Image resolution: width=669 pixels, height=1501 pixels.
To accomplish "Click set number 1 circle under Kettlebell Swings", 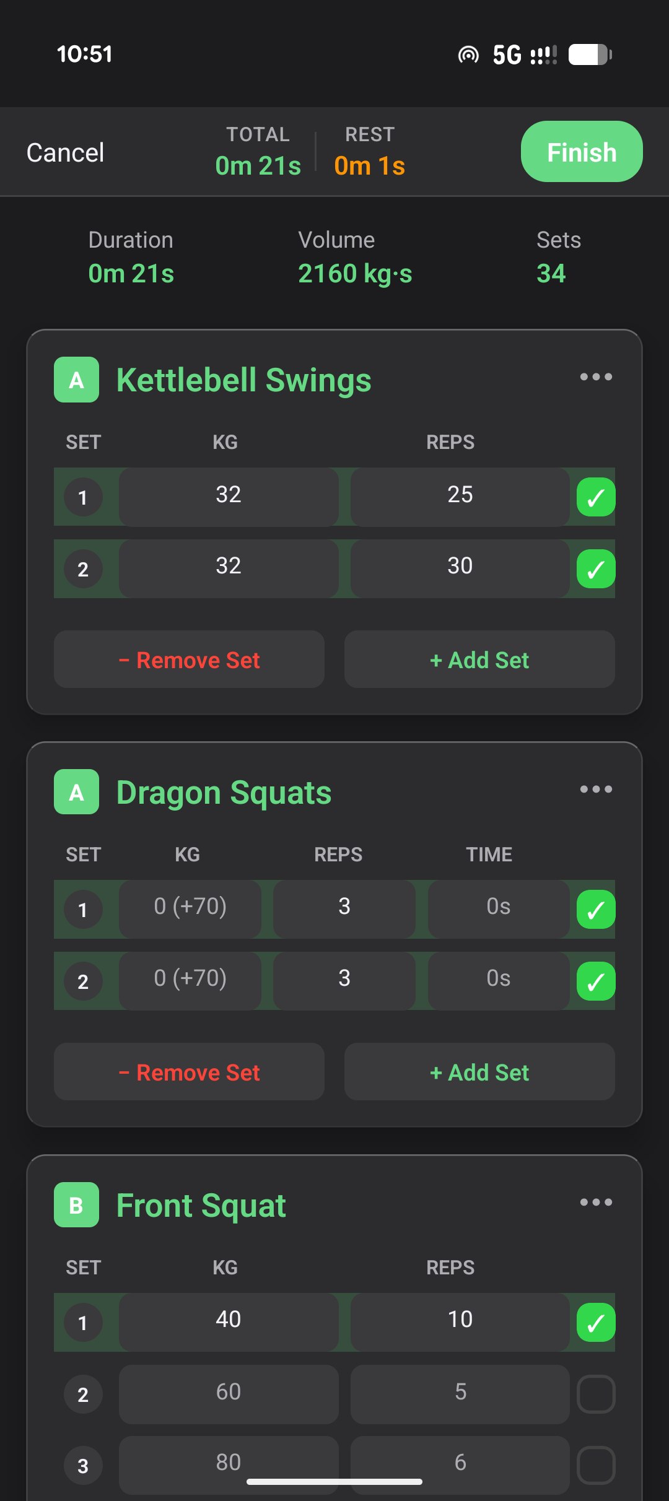I will click(x=83, y=497).
